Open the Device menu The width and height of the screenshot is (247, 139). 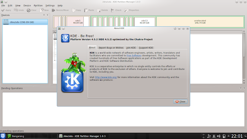pos(27,5)
